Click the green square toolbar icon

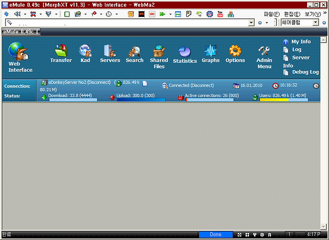[67, 14]
